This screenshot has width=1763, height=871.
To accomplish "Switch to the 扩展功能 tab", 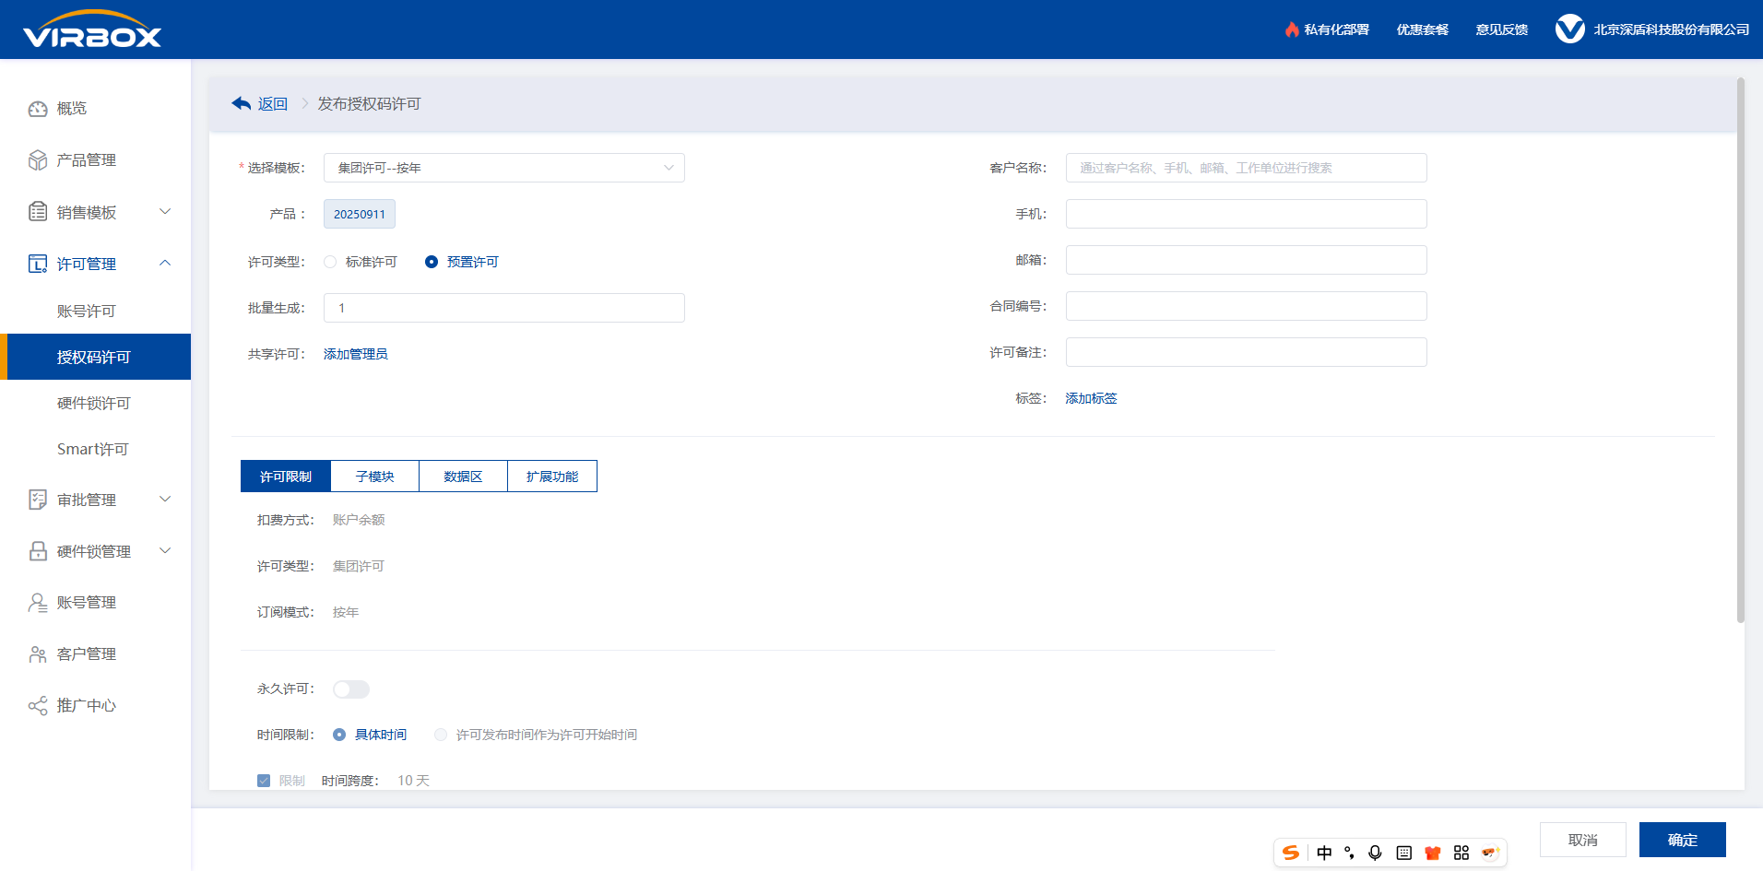I will (x=552, y=477).
